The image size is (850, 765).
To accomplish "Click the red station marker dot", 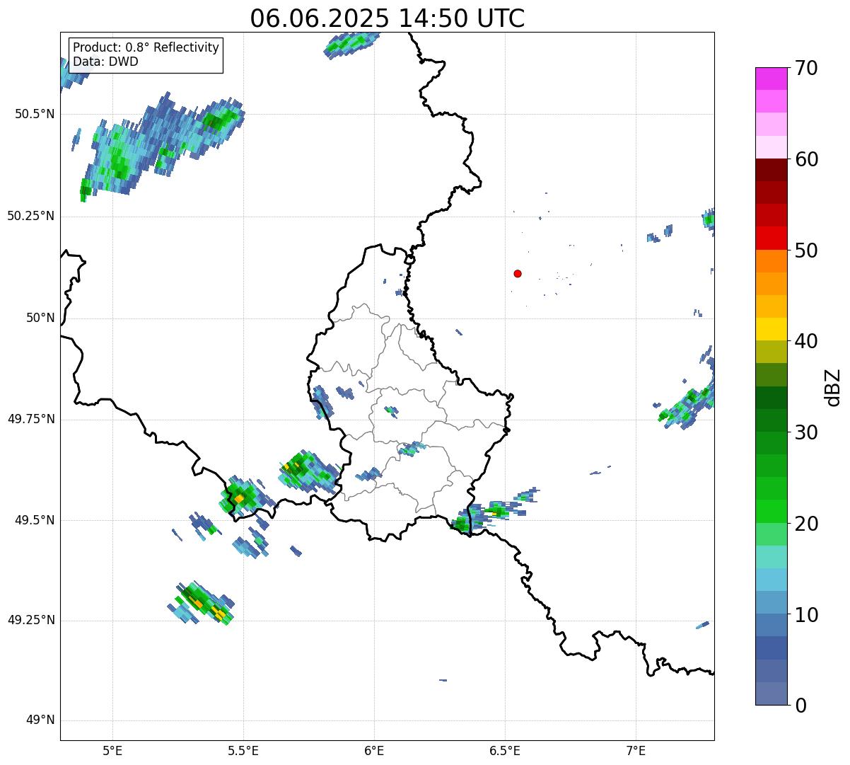I will click(x=518, y=273).
